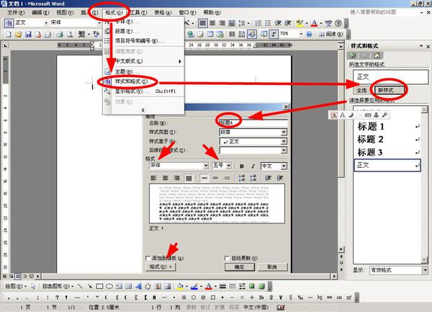Click the Line Style icon in Drawing toolbar
This screenshot has height=312, width=432.
click(x=222, y=286)
